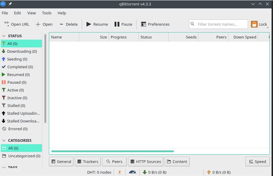Click the Open torrent file button
Viewport: 273px width, 176px height.
[44, 24]
